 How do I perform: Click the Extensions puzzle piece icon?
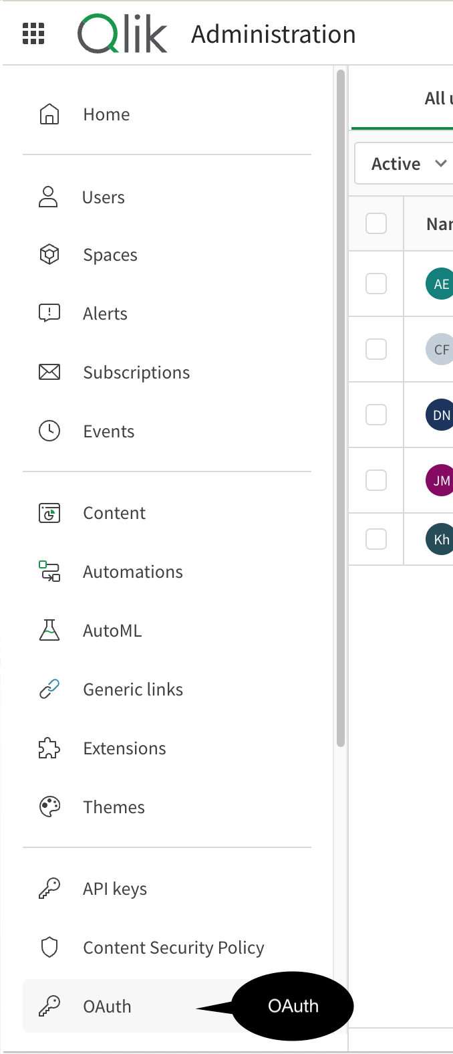[x=49, y=748]
